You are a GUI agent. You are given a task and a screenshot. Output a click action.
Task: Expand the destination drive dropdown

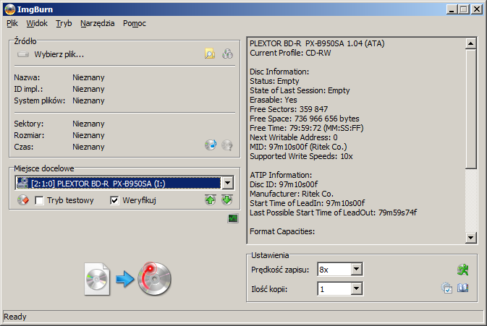coord(228,183)
